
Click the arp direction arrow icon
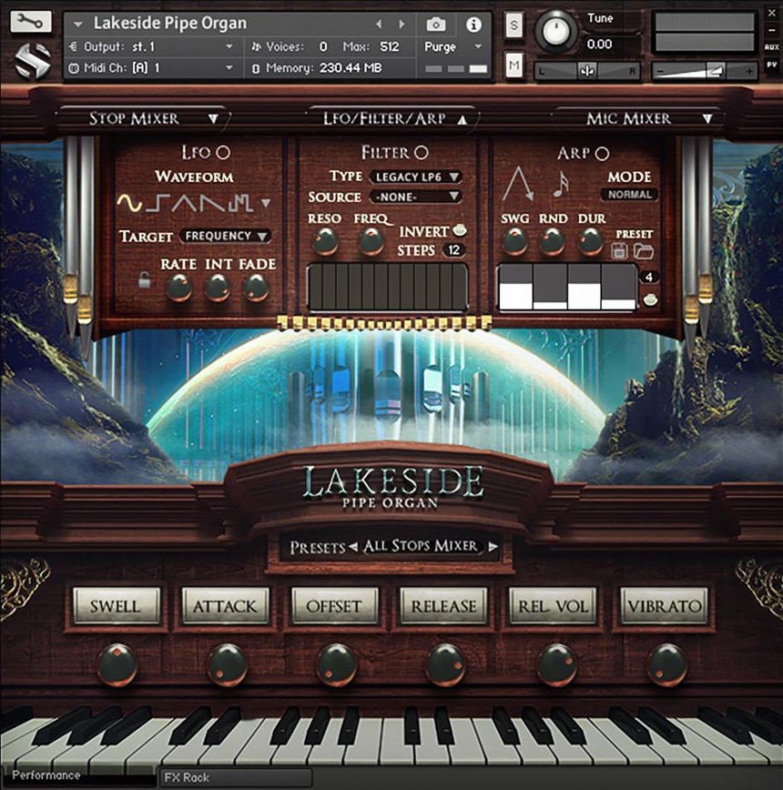pos(518,184)
